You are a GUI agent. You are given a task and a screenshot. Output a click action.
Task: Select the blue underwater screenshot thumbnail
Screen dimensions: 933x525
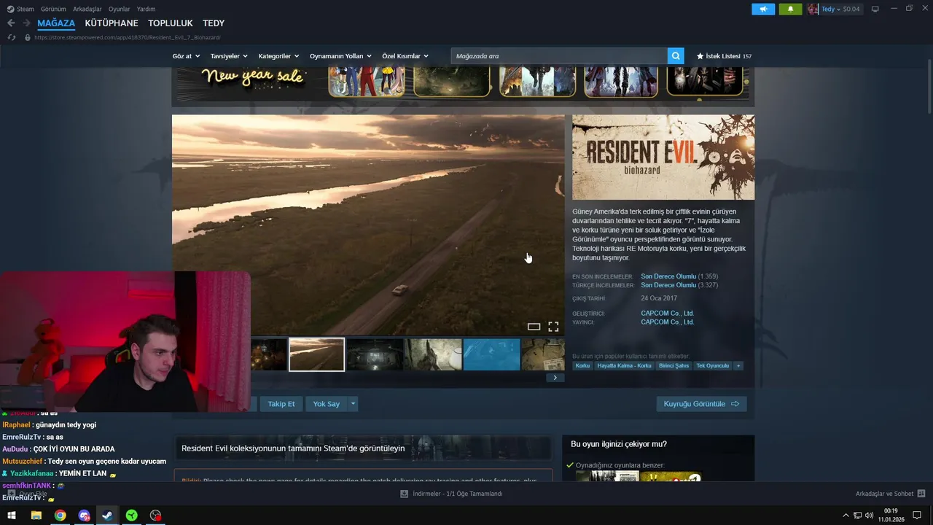tap(491, 354)
